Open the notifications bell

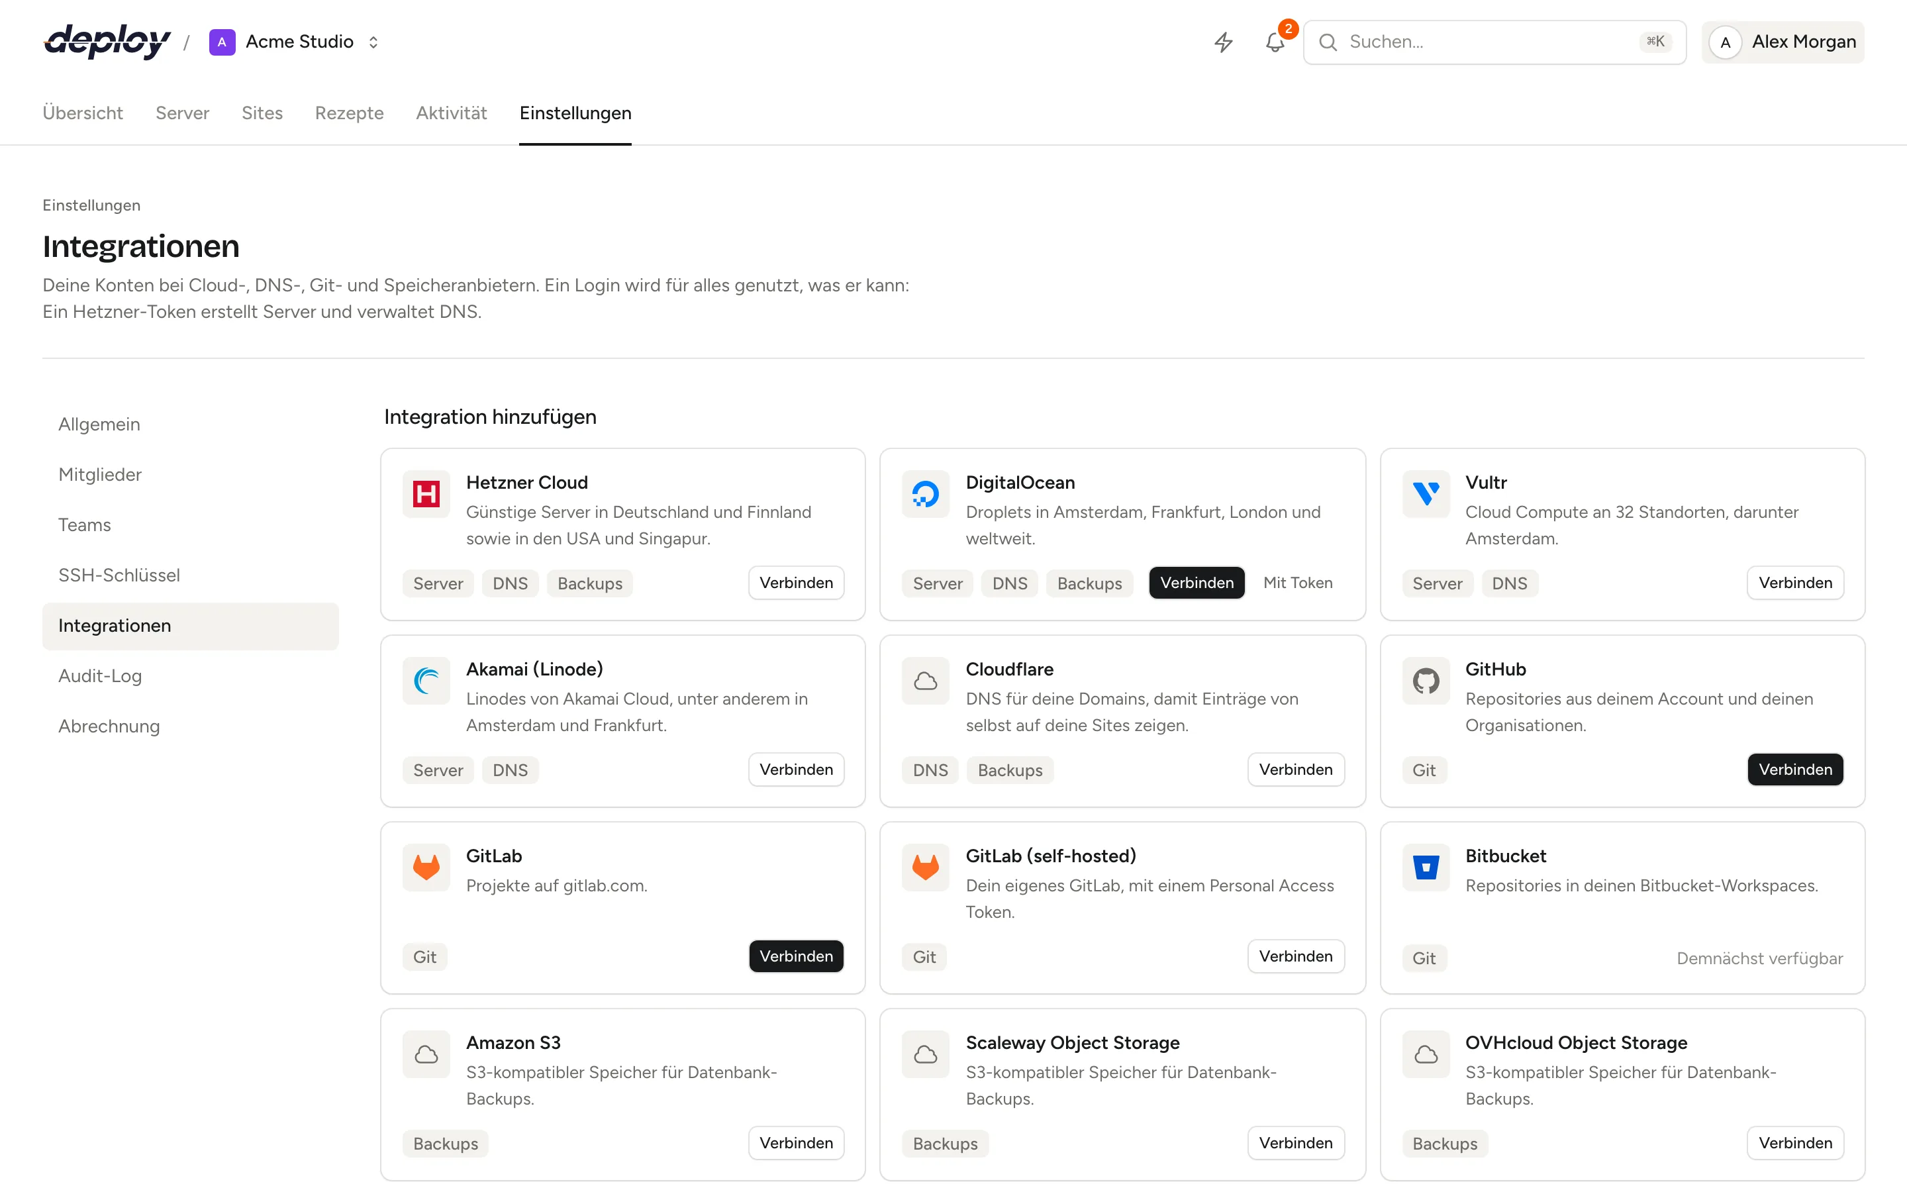(1275, 42)
